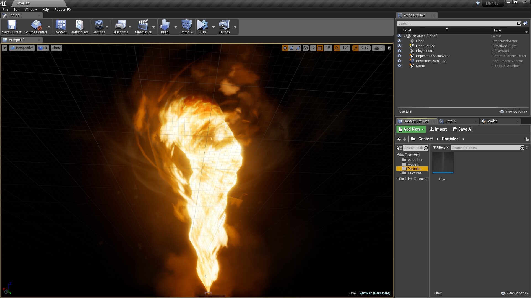The height and width of the screenshot is (298, 531).
Task: Toggle snap to grid in the viewport
Action: click(320, 48)
